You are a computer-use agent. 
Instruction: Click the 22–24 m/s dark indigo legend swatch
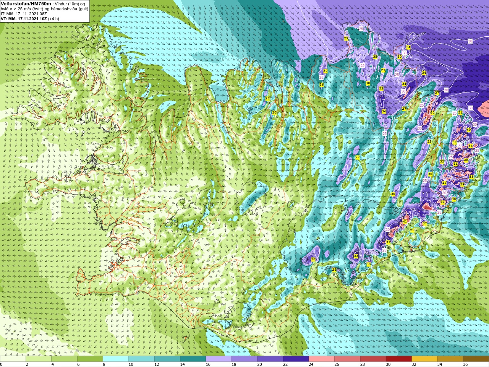pos(296,359)
